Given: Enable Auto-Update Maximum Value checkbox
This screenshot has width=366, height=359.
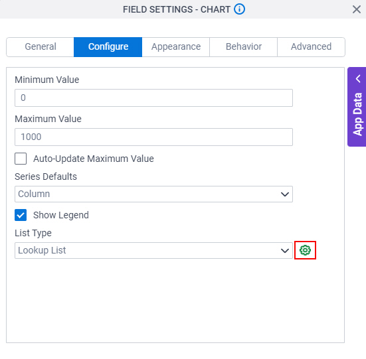Looking at the screenshot, I should [21, 159].
